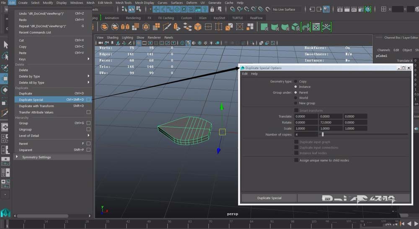Open Edit menu in Duplicate Special Options
The width and height of the screenshot is (419, 229).
click(245, 74)
